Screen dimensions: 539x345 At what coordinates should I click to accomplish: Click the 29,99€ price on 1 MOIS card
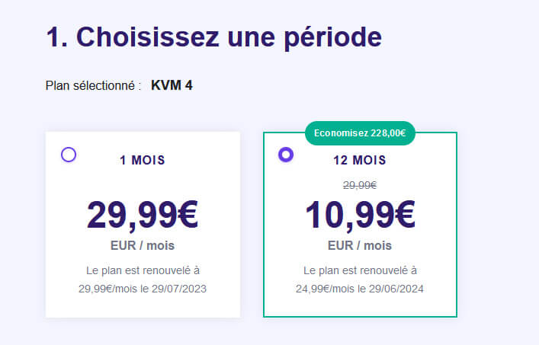[143, 216]
